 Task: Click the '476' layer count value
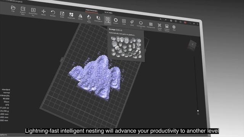(x=7, y=105)
